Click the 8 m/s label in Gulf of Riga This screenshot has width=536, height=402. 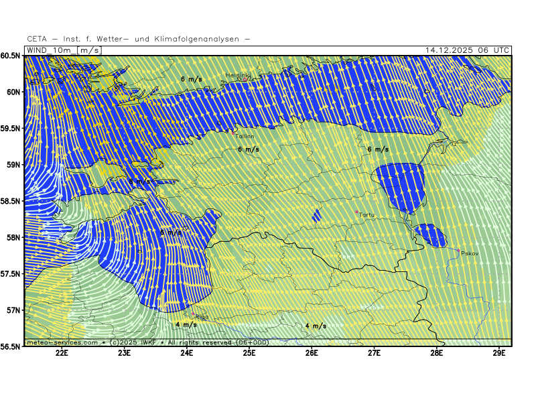pos(170,232)
